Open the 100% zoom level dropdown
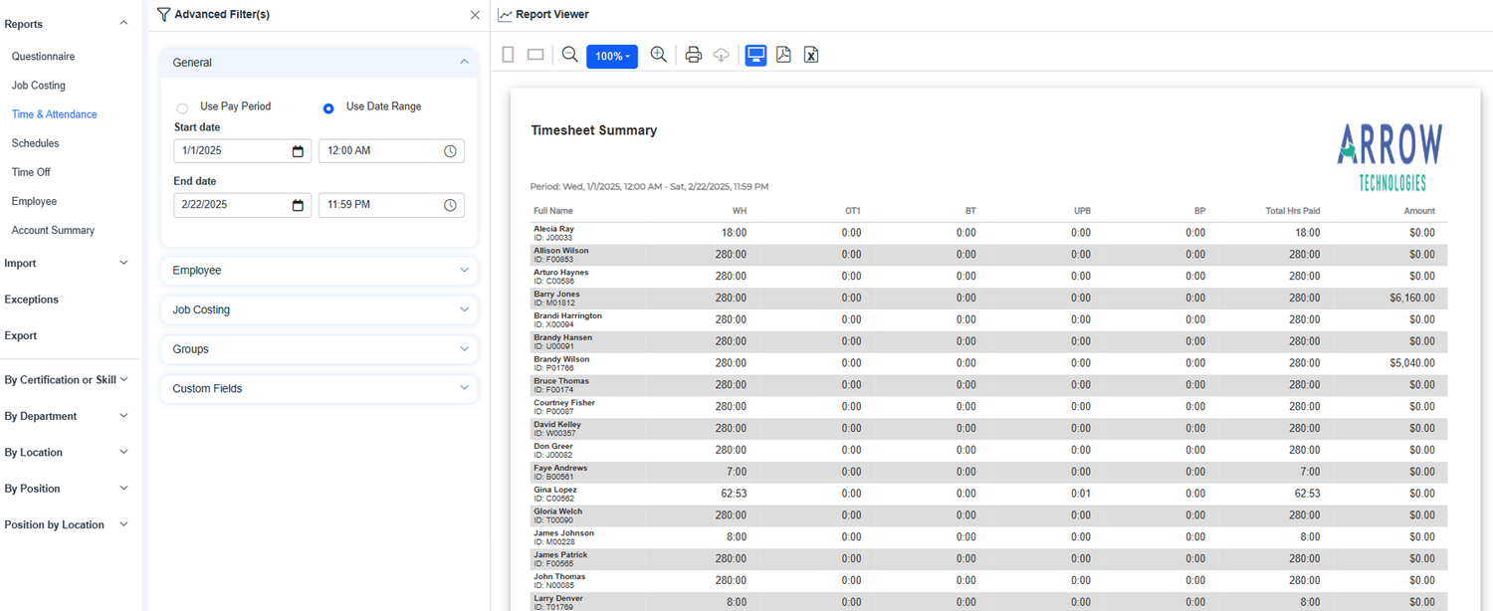The width and height of the screenshot is (1493, 611). coord(611,57)
